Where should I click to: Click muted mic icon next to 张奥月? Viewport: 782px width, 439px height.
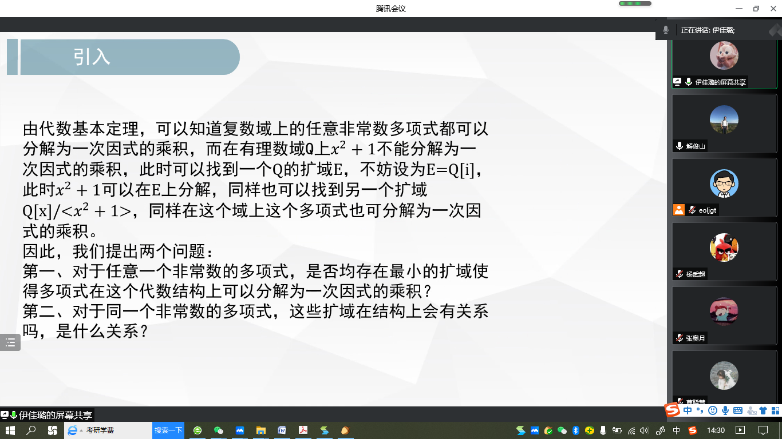[x=680, y=338]
